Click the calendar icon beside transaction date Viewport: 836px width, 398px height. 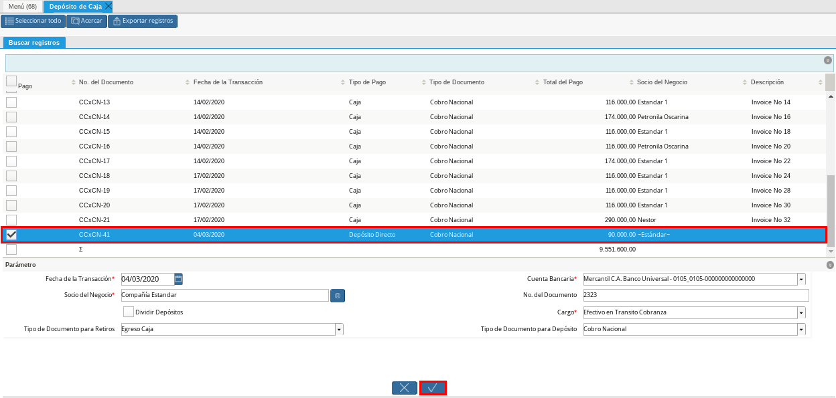pyautogui.click(x=178, y=279)
